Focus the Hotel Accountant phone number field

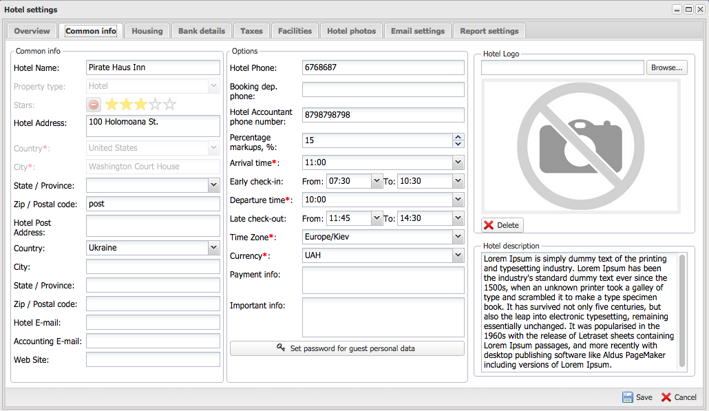point(383,115)
